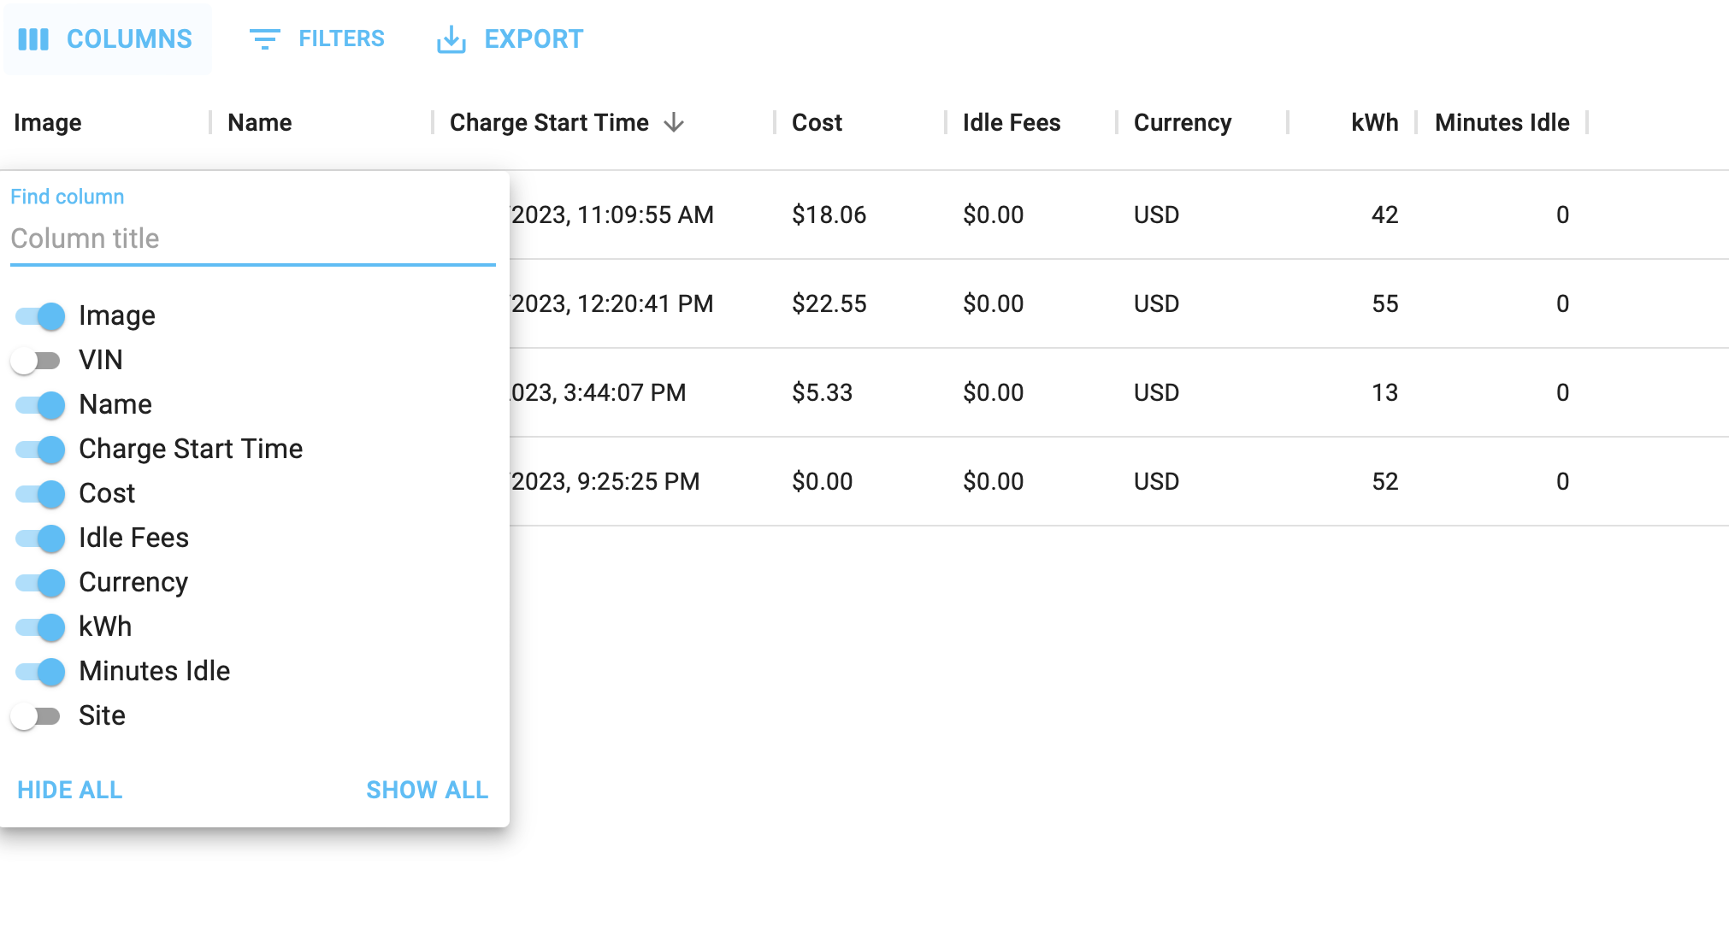This screenshot has width=1729, height=947.
Task: Click the Idle Fees column header
Action: point(1011,123)
